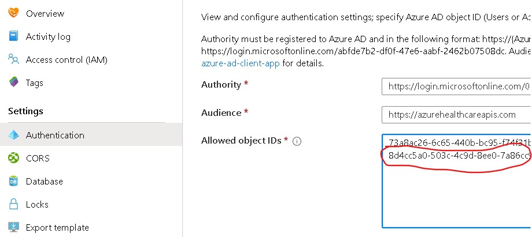Click inside the Authority field

pos(457,86)
